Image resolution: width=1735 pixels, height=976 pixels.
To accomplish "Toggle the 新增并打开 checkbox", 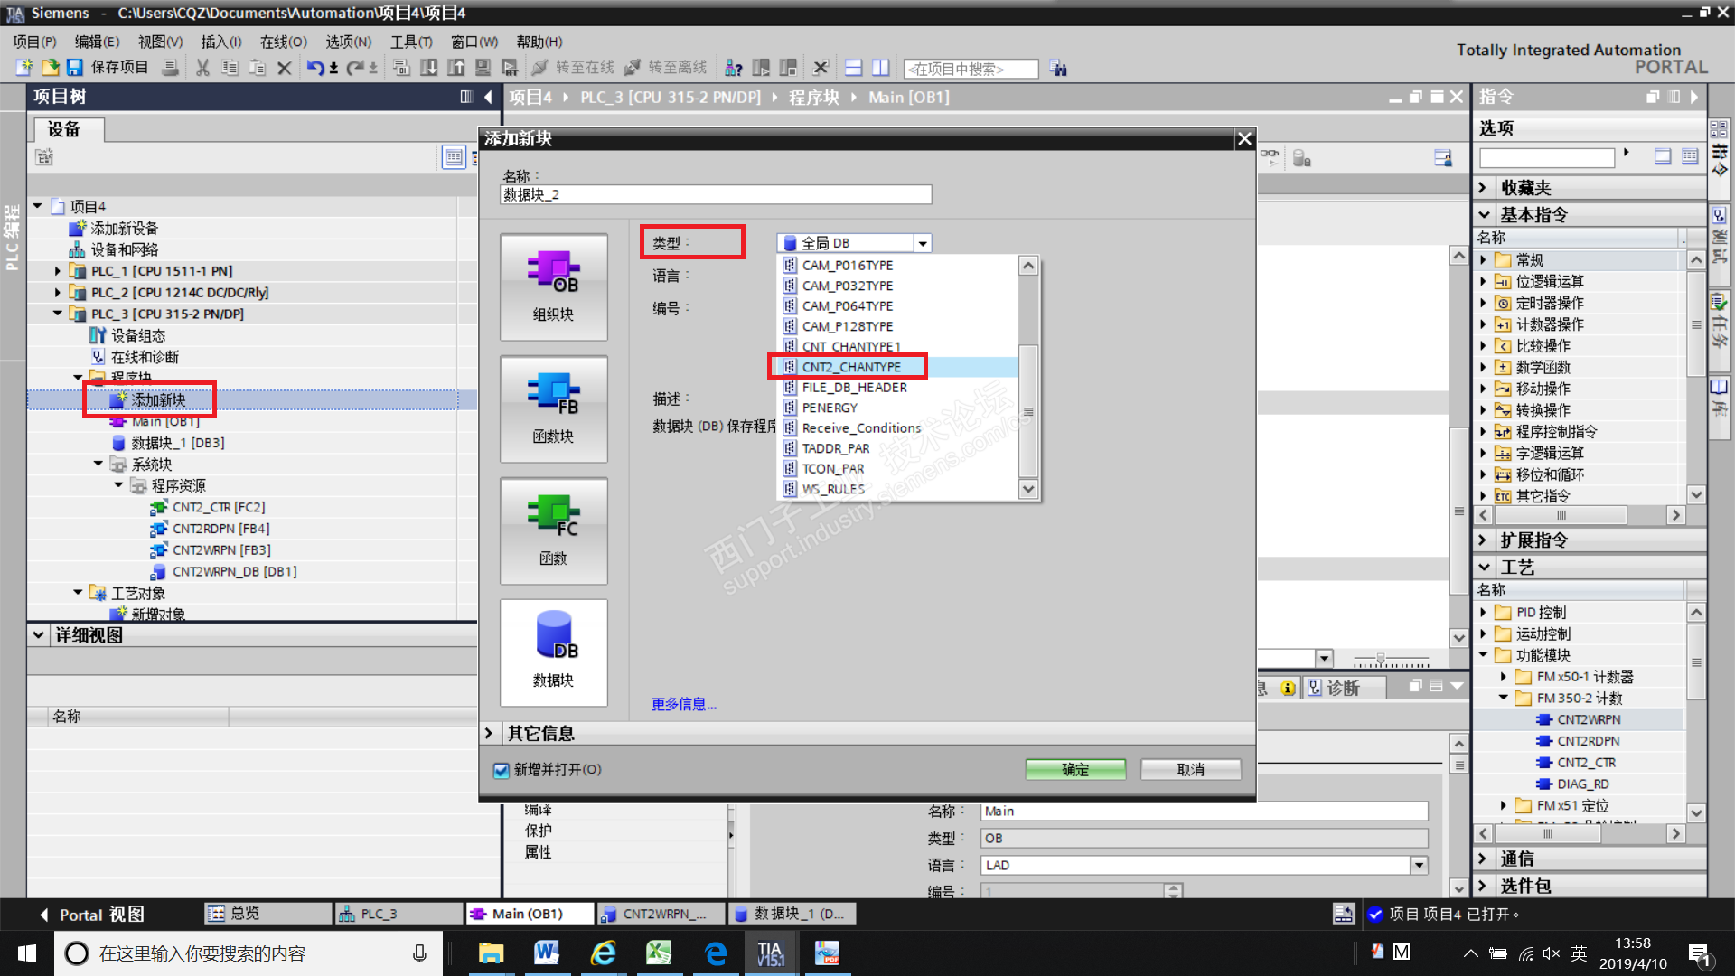I will click(502, 770).
